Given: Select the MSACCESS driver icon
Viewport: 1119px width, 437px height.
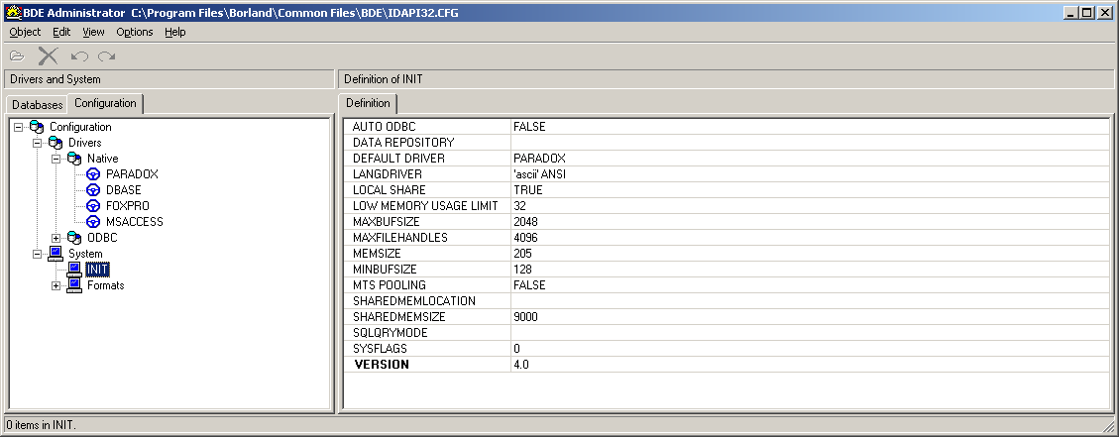Looking at the screenshot, I should click(x=94, y=222).
